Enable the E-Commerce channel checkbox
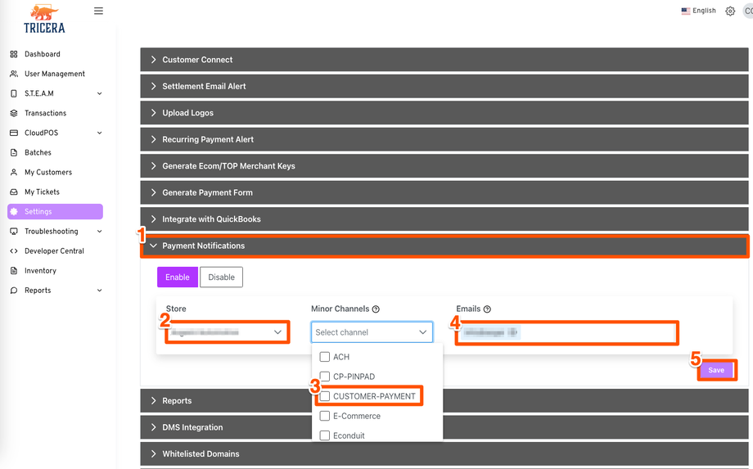753x469 pixels. coord(325,416)
